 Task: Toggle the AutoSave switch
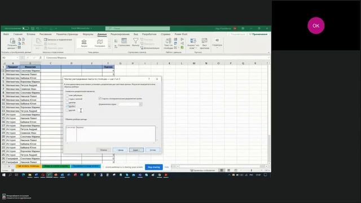tap(25, 29)
